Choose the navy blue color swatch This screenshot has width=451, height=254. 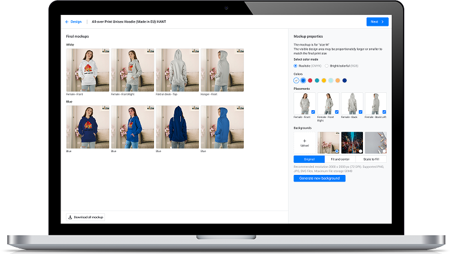click(x=344, y=80)
